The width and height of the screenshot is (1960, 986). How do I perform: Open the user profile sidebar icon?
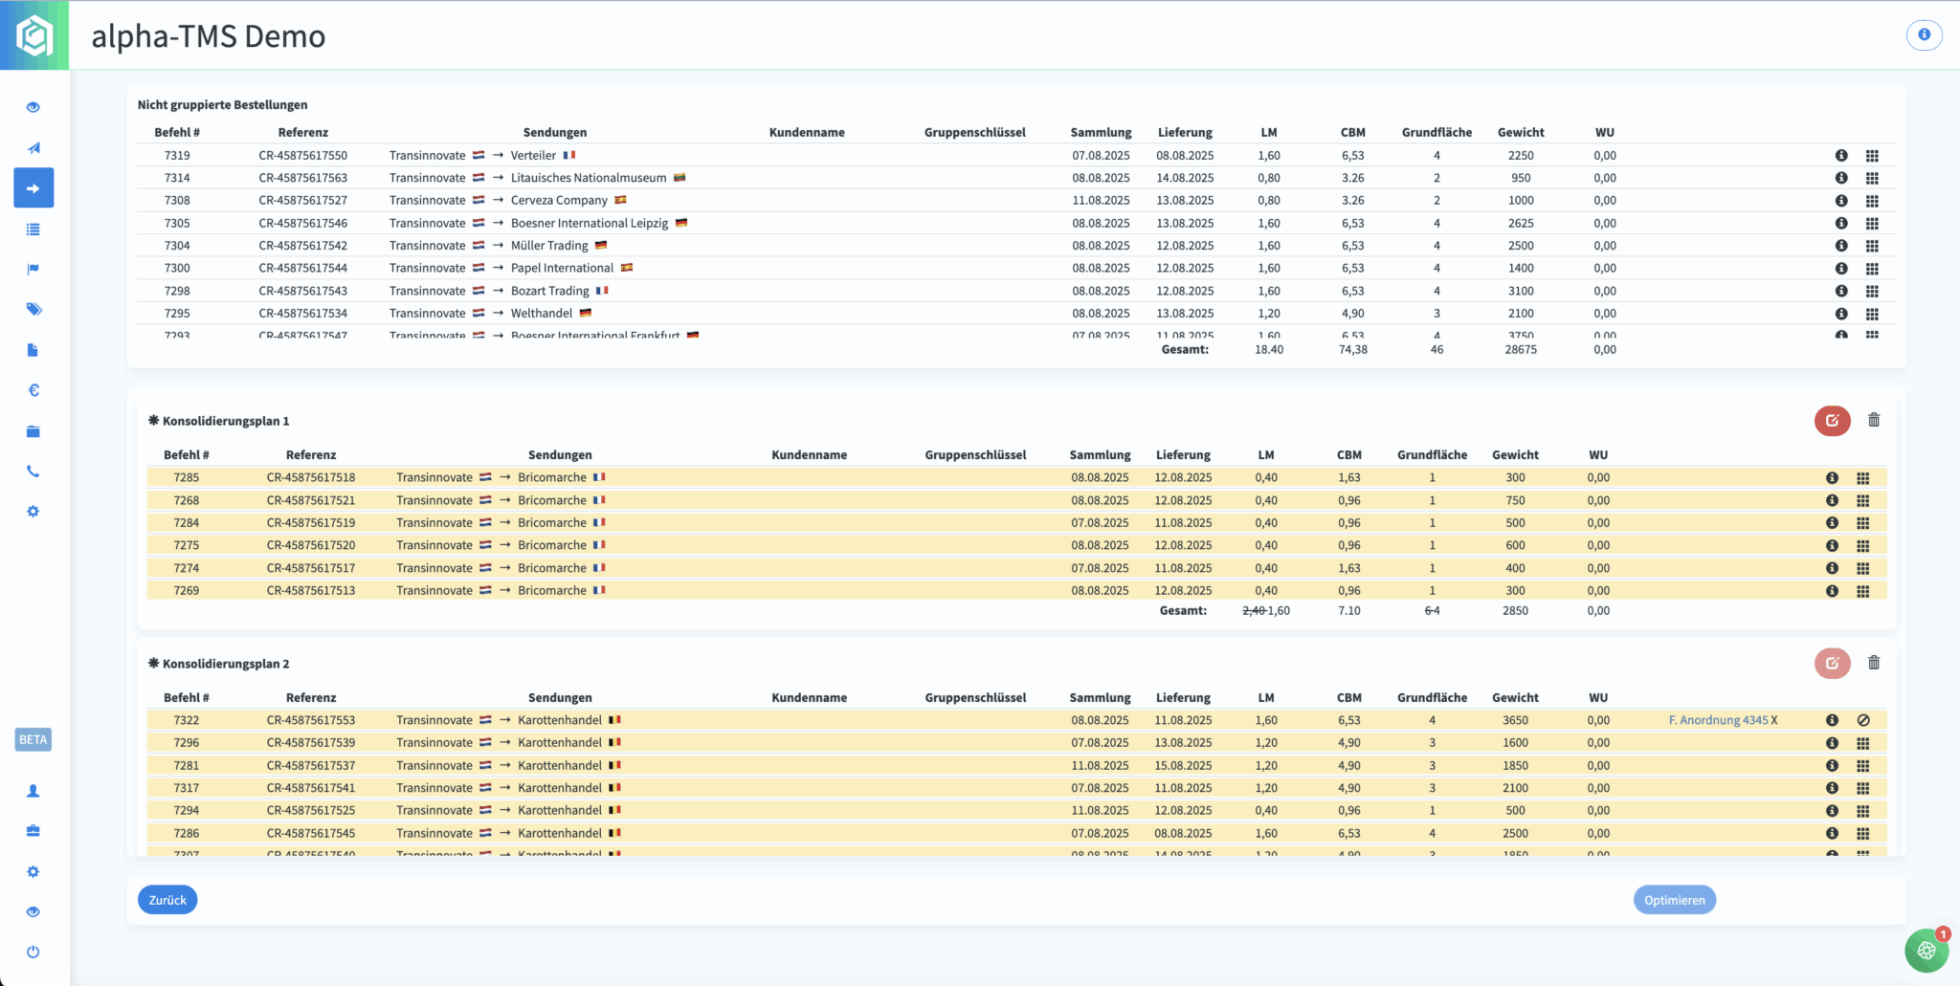click(x=33, y=791)
